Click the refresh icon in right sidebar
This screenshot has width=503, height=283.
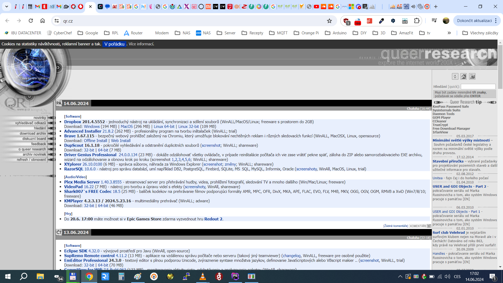[455, 76]
